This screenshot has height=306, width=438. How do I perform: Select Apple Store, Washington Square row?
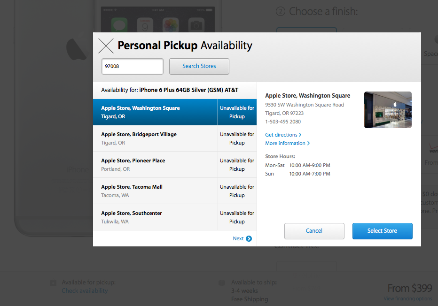(x=155, y=112)
